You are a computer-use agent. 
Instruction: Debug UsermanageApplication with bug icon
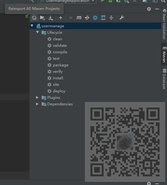[x=110, y=1]
